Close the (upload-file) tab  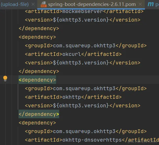coord(33,4)
